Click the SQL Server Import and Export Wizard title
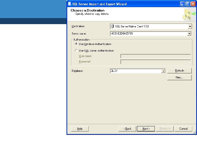197x148 pixels. click(99, 4)
